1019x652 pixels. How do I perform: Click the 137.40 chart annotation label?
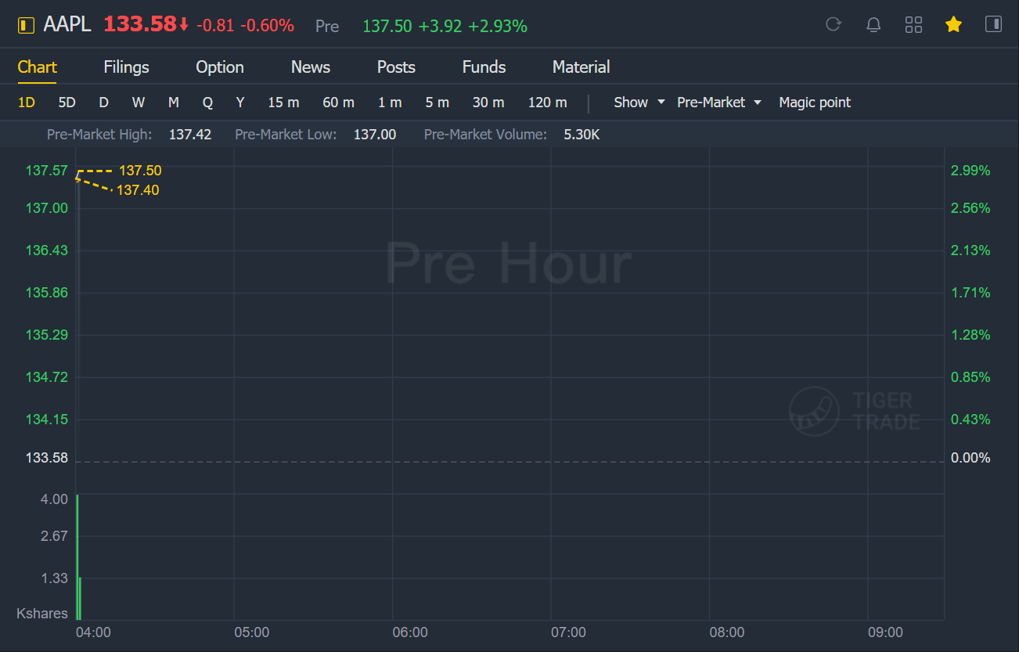click(x=138, y=190)
